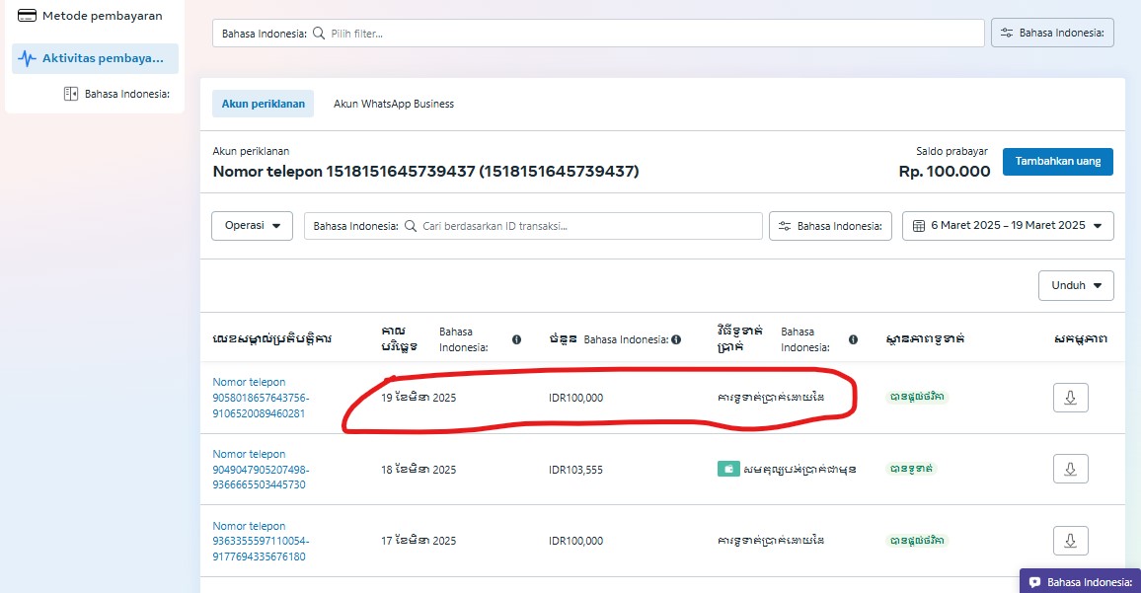The image size is (1141, 593).
Task: Click filter button next to transaction search
Action: coord(830,226)
